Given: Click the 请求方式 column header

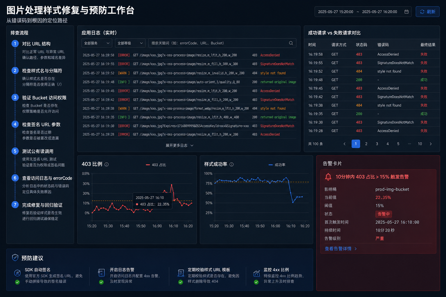Looking at the screenshot, I should (339, 45).
